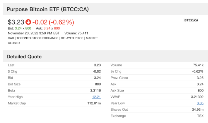Image resolution: width=208 pixels, height=123 pixels.
Task: Click the VWAP 3.21302 value
Action: point(197,97)
